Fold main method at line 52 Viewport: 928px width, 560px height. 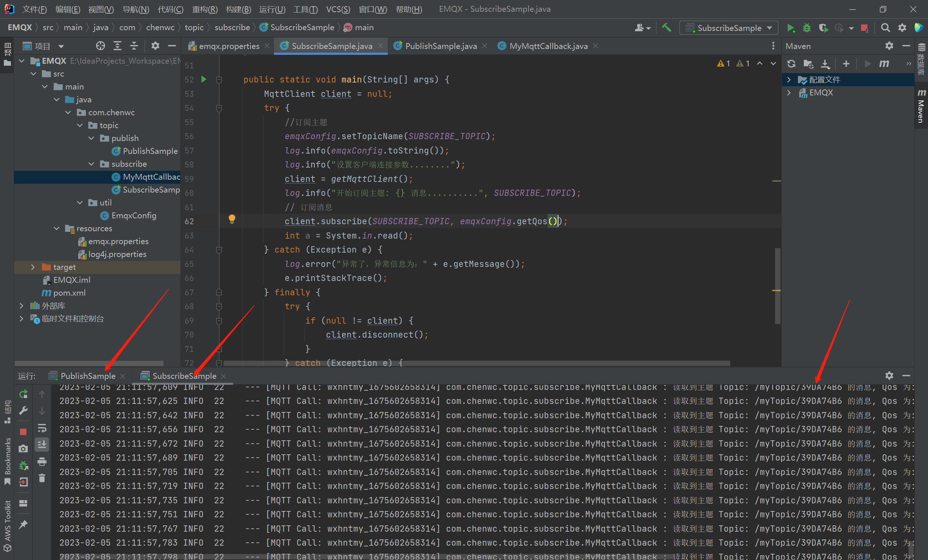[219, 80]
